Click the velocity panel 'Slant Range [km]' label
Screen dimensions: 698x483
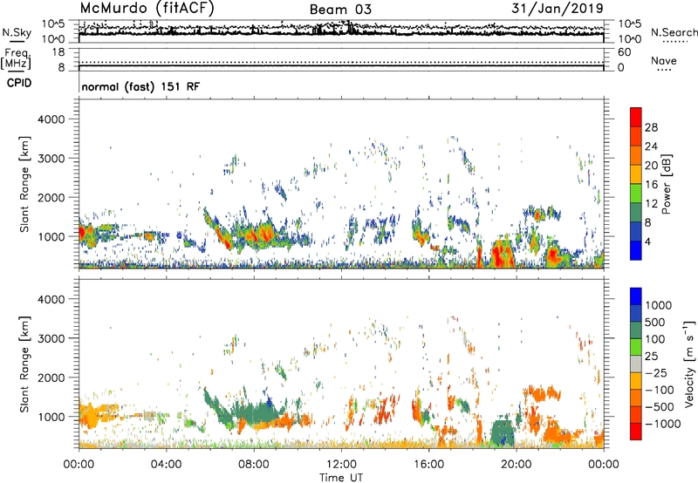[x=24, y=364]
